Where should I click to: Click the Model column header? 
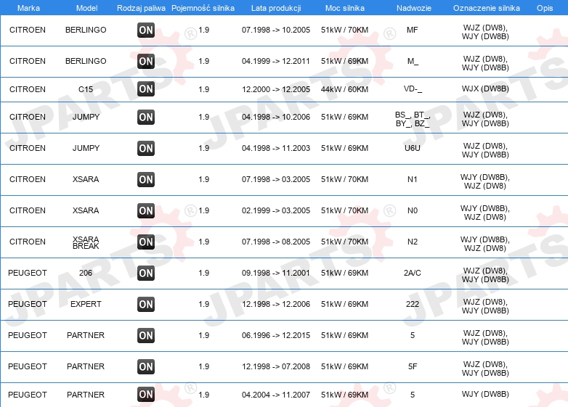pyautogui.click(x=86, y=8)
